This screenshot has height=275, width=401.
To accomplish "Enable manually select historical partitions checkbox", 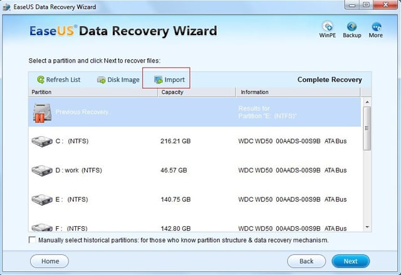I will pyautogui.click(x=32, y=240).
